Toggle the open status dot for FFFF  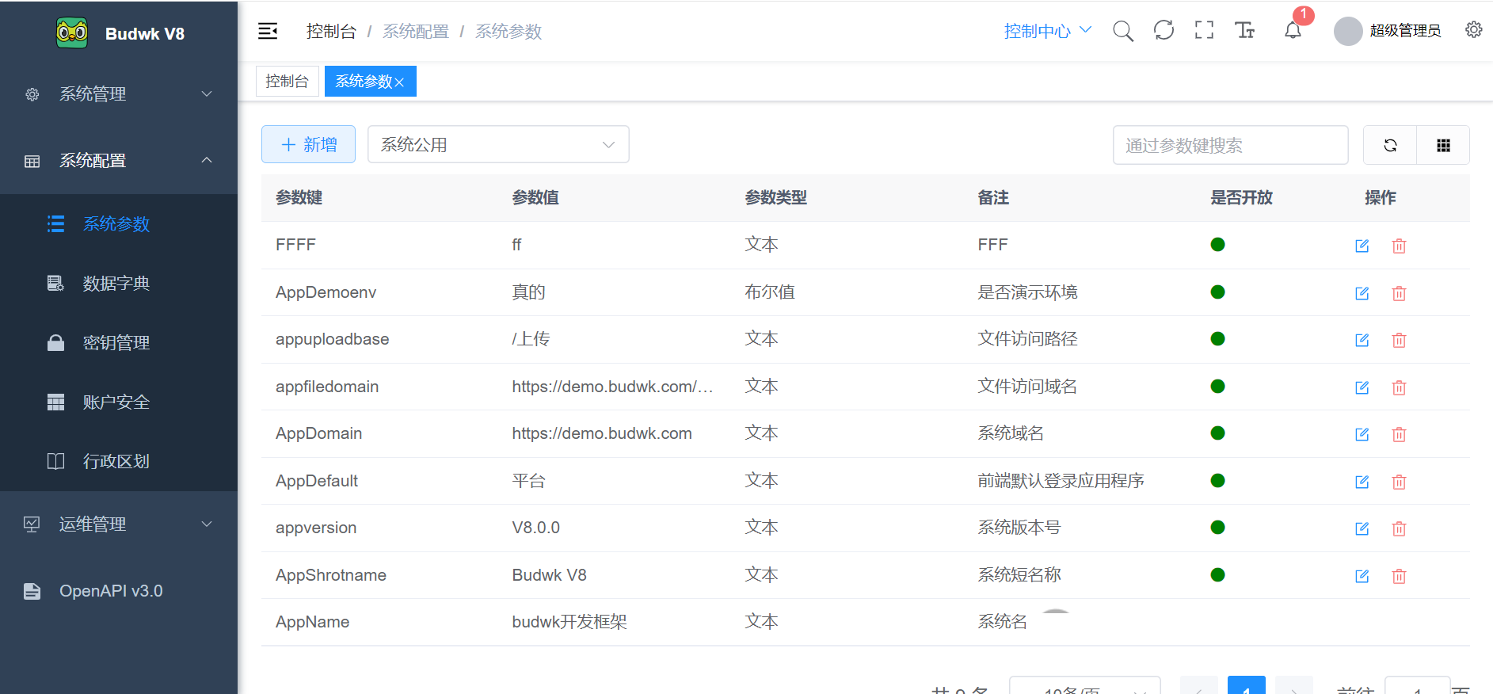(1217, 245)
